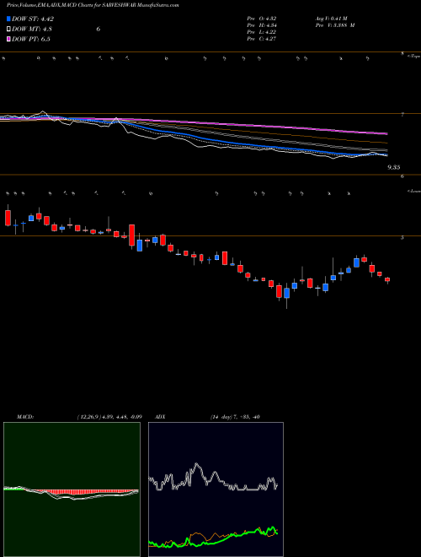Image resolution: width=421 pixels, height=557 pixels.
Task: Click the white DOW MT legend swatch
Action: click(x=9, y=30)
